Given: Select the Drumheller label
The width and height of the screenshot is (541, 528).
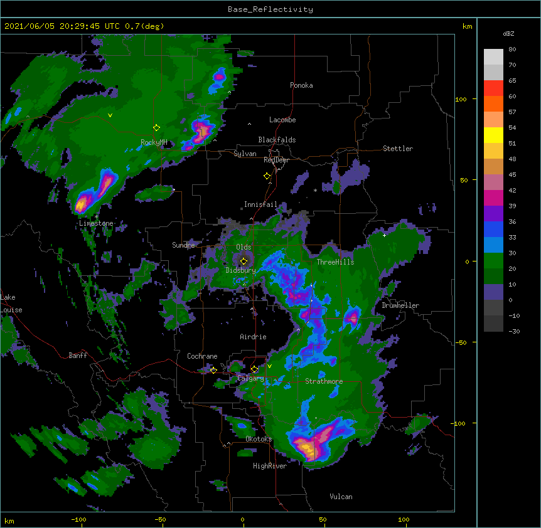Looking at the screenshot, I should (400, 305).
